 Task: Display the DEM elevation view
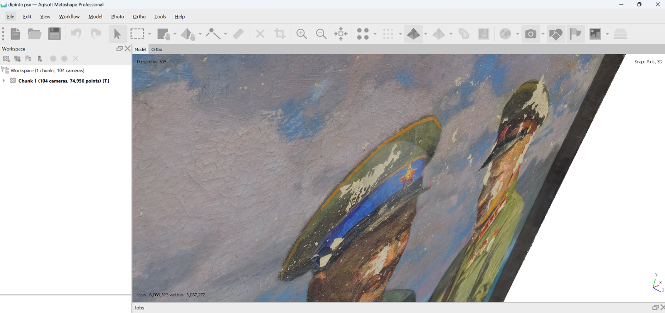464,34
